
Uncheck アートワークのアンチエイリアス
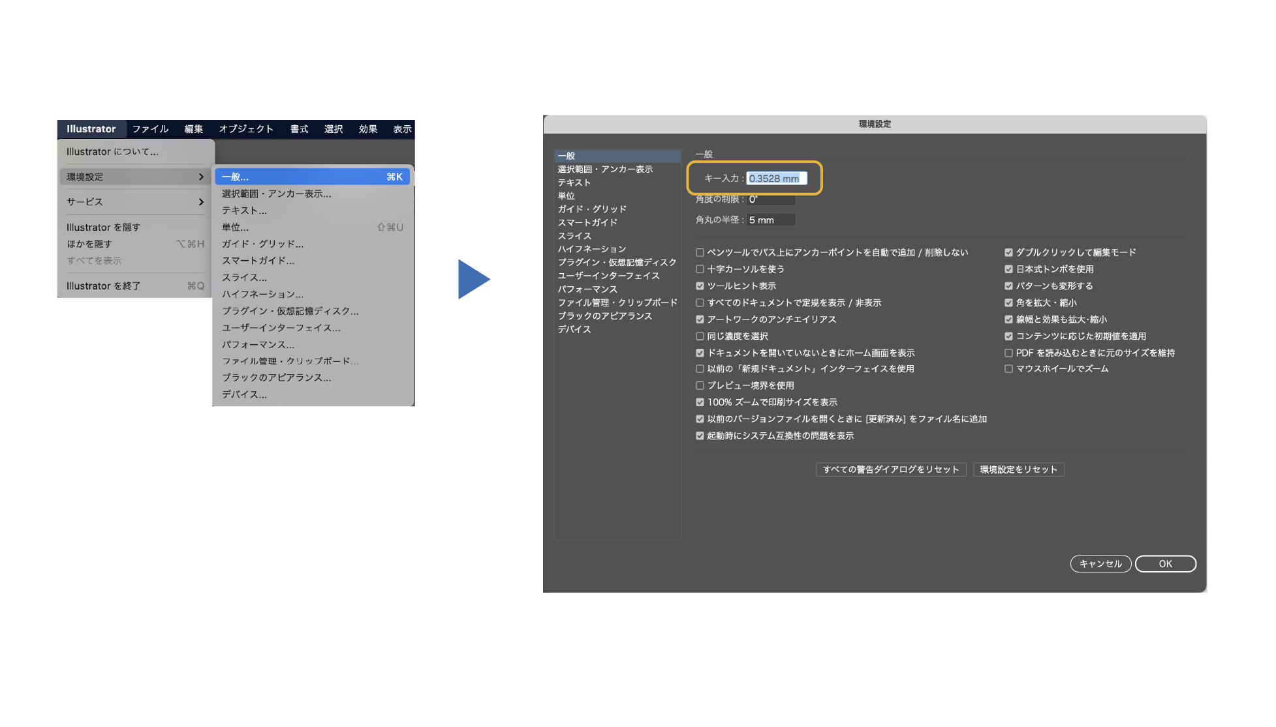(x=700, y=319)
